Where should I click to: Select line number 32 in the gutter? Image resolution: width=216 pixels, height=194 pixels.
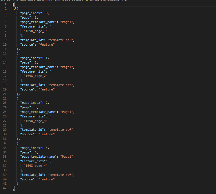tap(5, 143)
